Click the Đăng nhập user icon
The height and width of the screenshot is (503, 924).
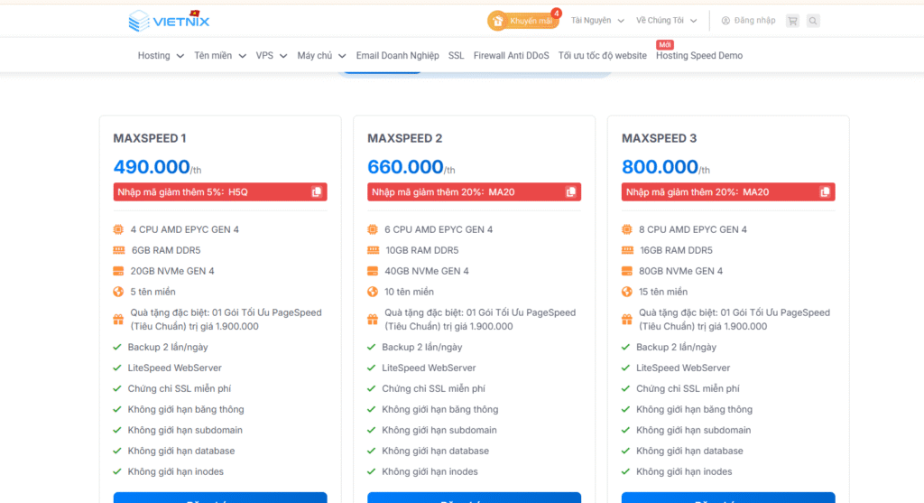click(x=726, y=21)
